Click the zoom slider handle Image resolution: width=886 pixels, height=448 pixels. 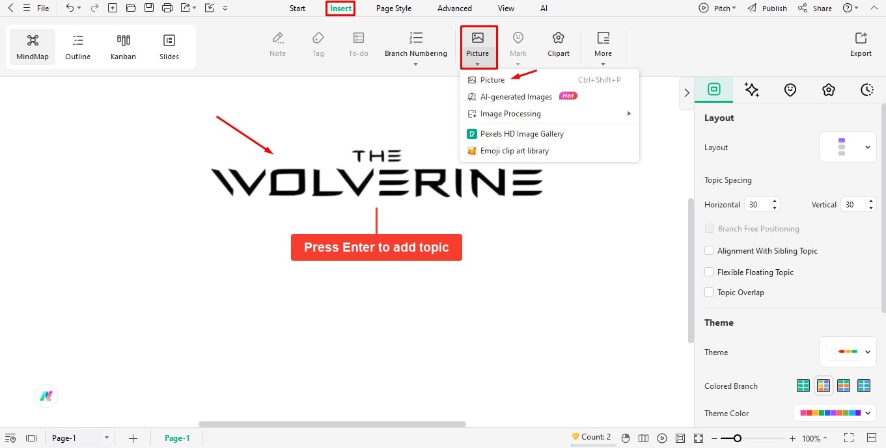pos(737,438)
